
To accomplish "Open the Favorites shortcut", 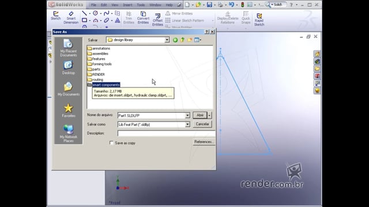I will 69,110.
